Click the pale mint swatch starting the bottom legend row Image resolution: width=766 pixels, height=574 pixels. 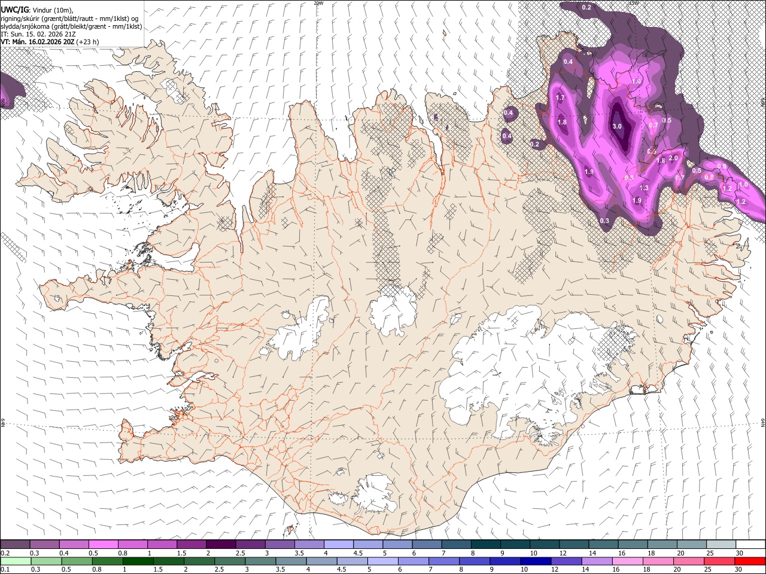coord(16,561)
